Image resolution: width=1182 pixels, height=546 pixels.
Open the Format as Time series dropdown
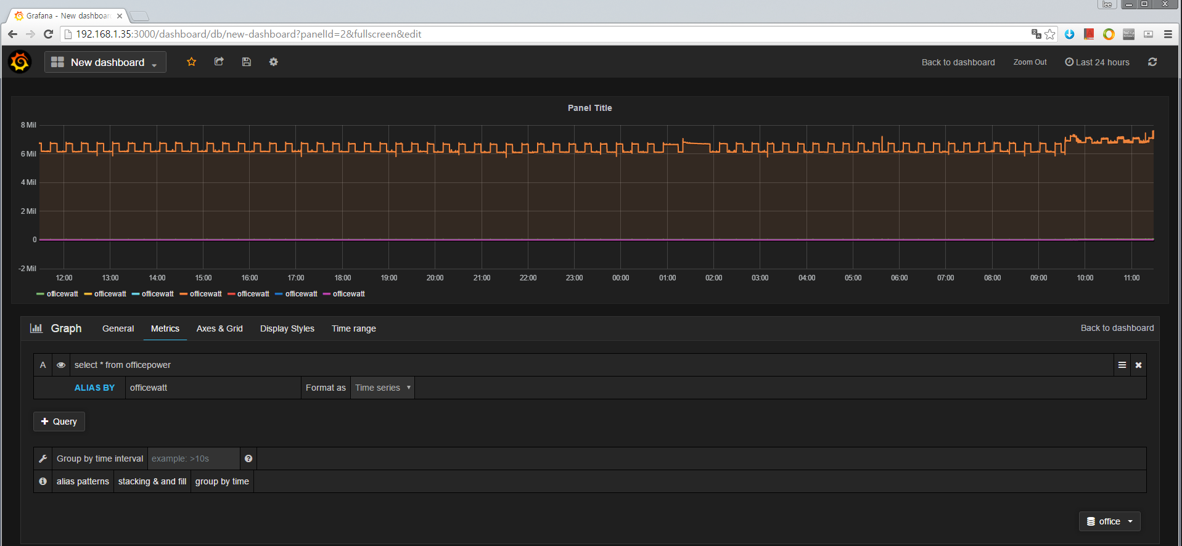[x=382, y=388]
